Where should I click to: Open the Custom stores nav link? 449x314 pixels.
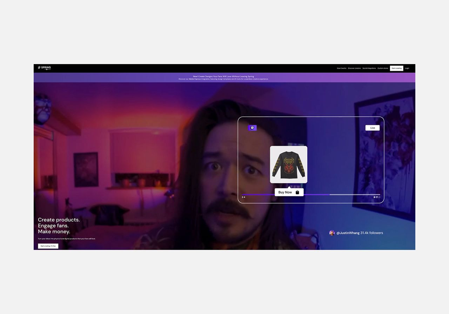pos(383,68)
